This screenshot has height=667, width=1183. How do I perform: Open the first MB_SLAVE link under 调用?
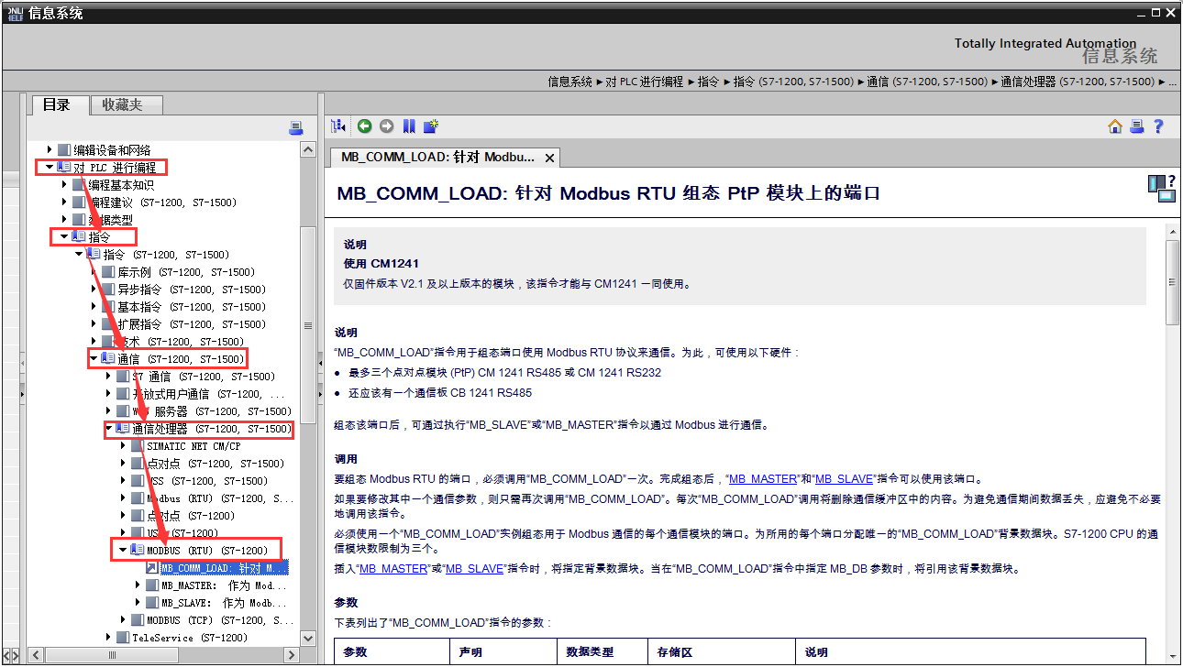843,479
